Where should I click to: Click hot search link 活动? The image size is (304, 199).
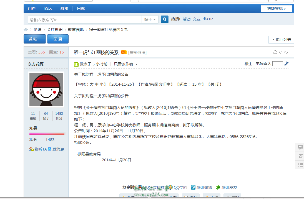pos(187,19)
